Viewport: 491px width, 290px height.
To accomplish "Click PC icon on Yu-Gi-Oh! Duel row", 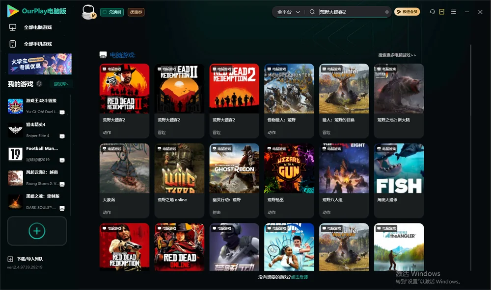I will [62, 113].
